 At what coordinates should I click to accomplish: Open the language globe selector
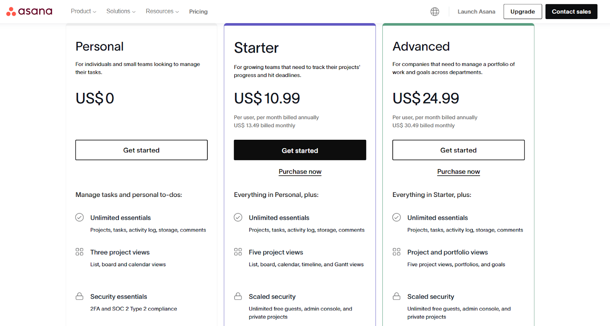click(435, 12)
